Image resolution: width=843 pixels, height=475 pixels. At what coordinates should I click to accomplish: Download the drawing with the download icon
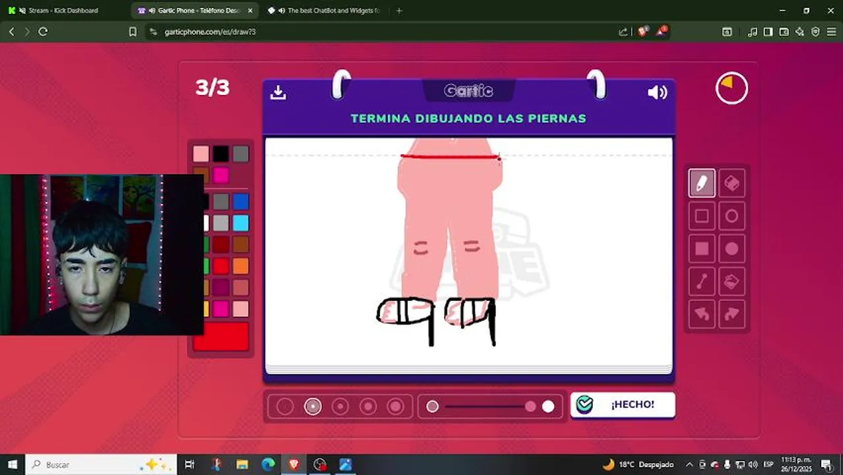pyautogui.click(x=278, y=92)
